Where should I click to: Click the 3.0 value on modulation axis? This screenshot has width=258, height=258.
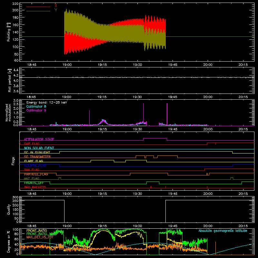(16, 100)
